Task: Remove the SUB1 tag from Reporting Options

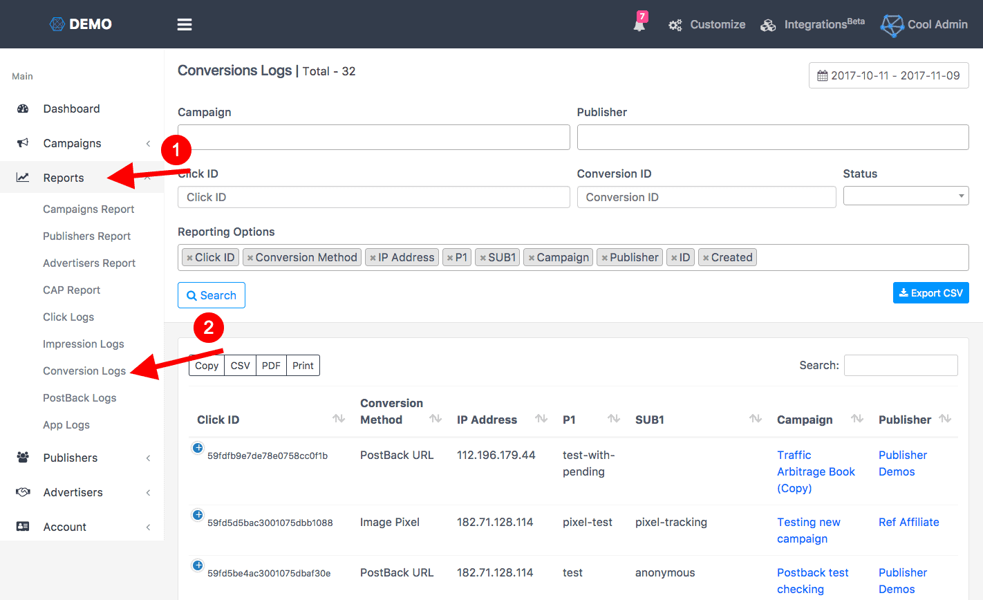Action: pyautogui.click(x=483, y=258)
